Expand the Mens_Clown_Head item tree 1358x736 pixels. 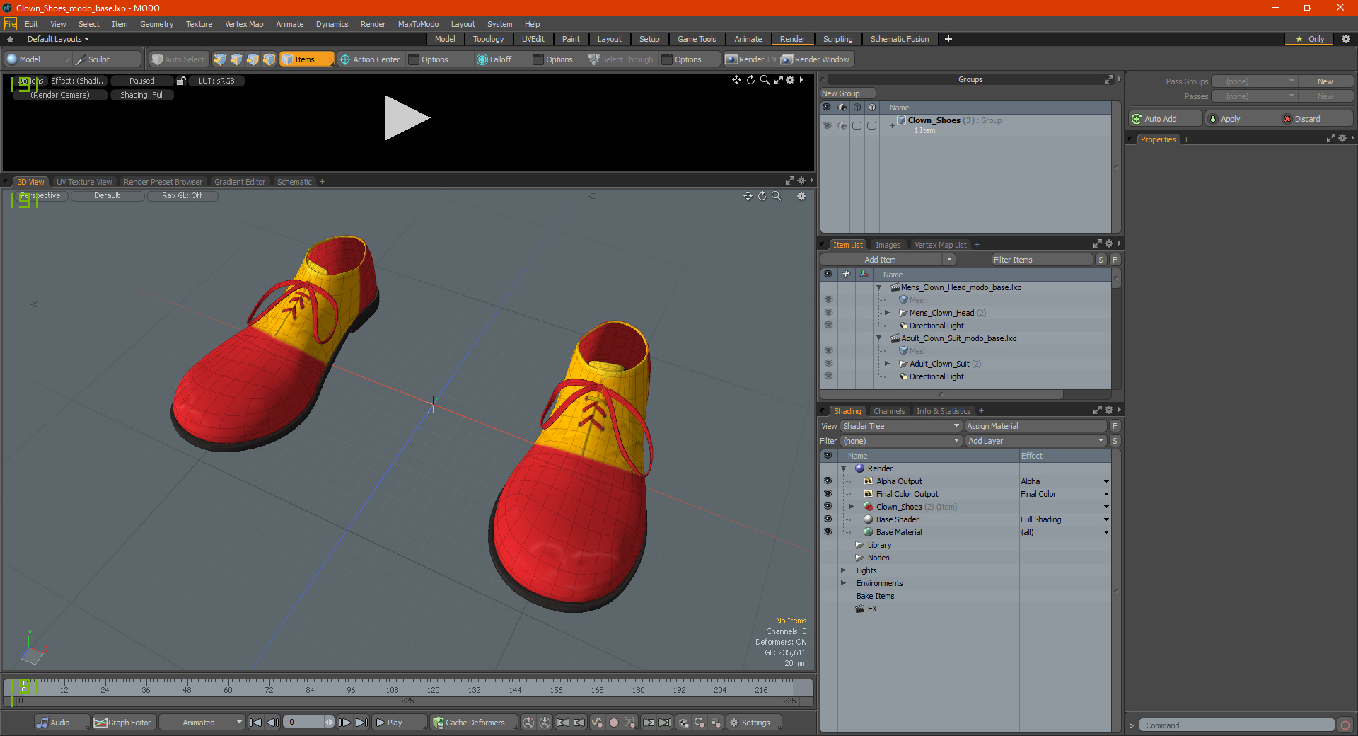point(887,312)
